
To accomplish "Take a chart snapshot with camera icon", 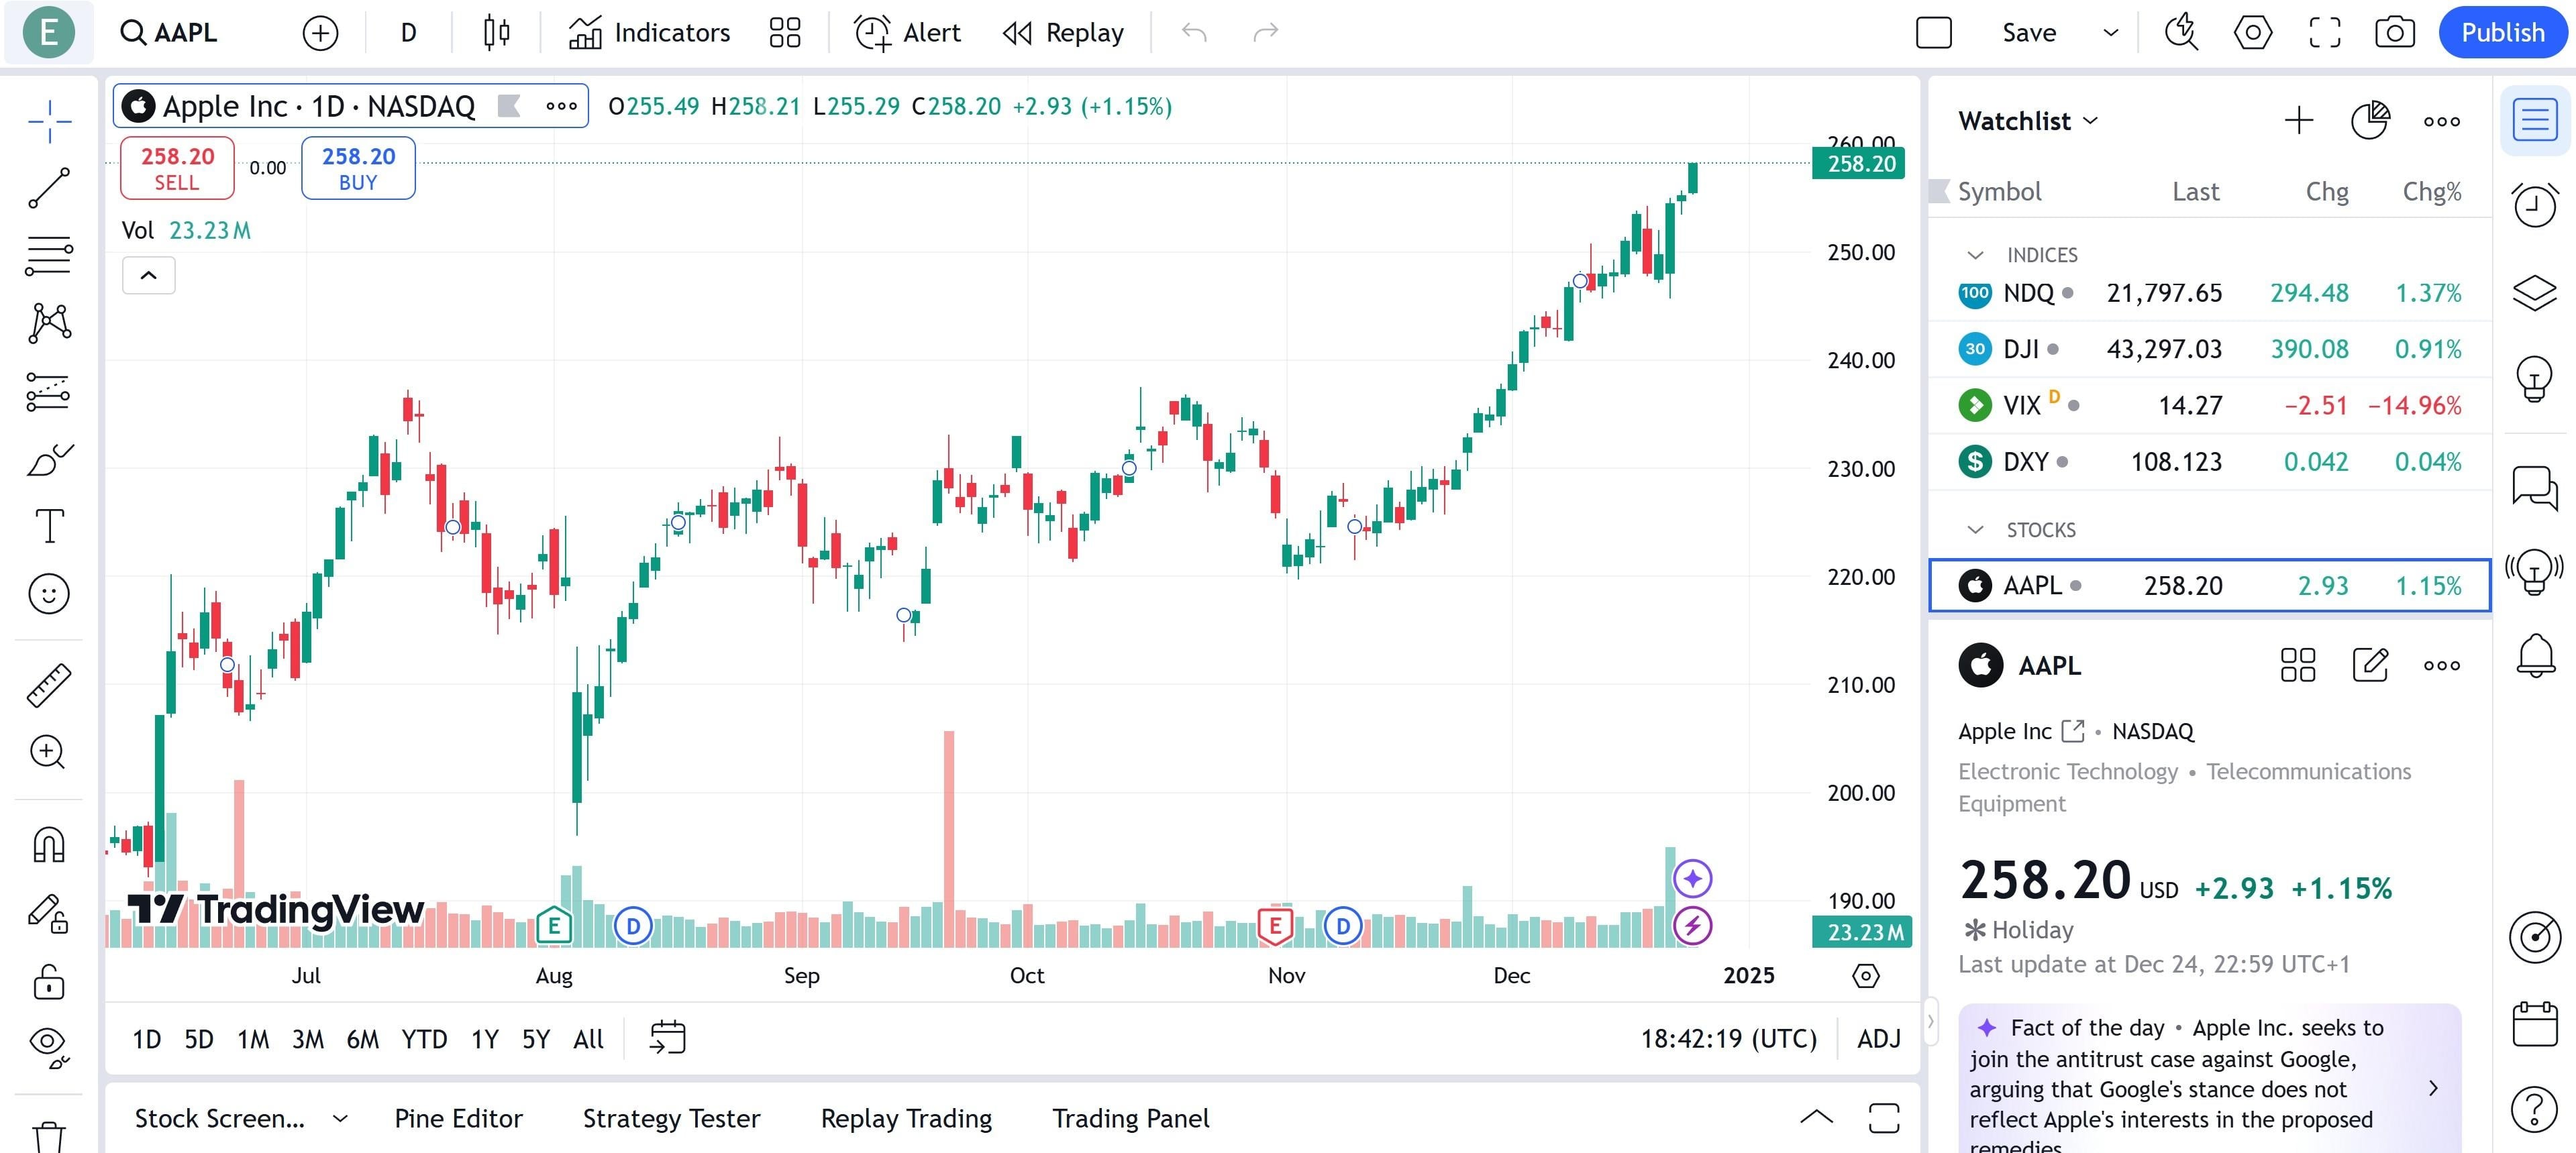I will [2395, 33].
